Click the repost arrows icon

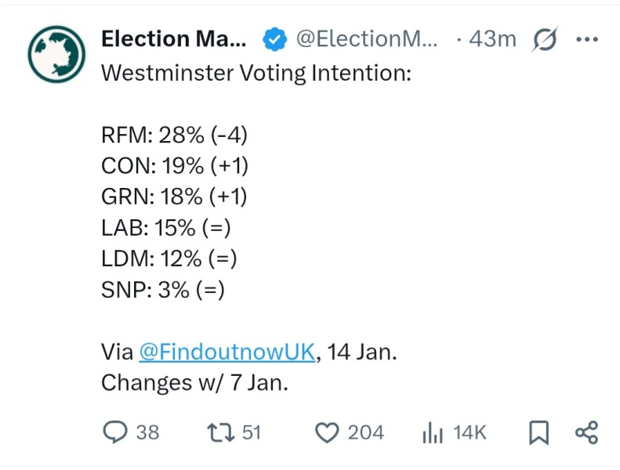(217, 432)
